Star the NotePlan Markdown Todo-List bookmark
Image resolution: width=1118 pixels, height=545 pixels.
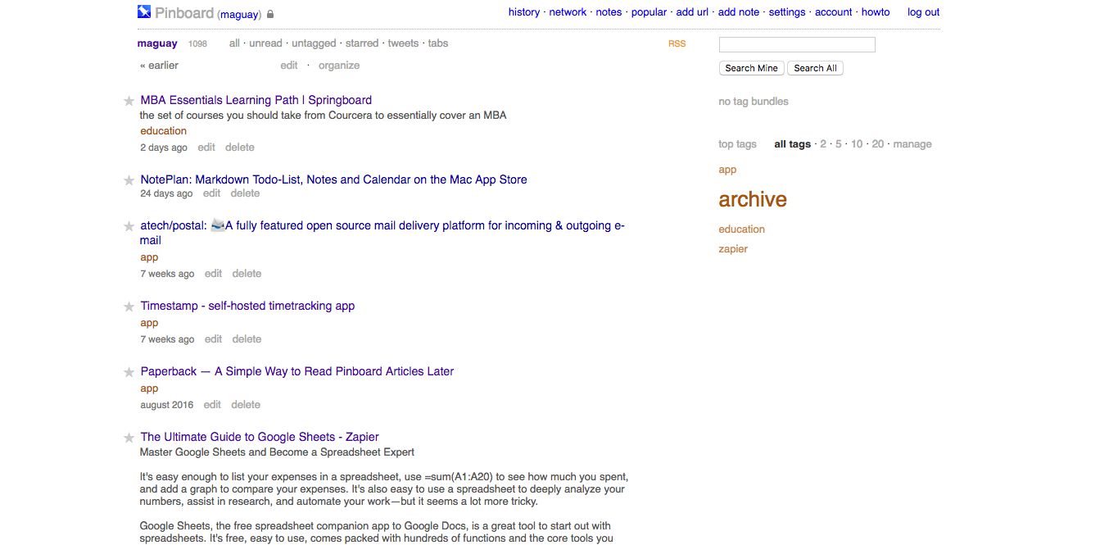129,180
